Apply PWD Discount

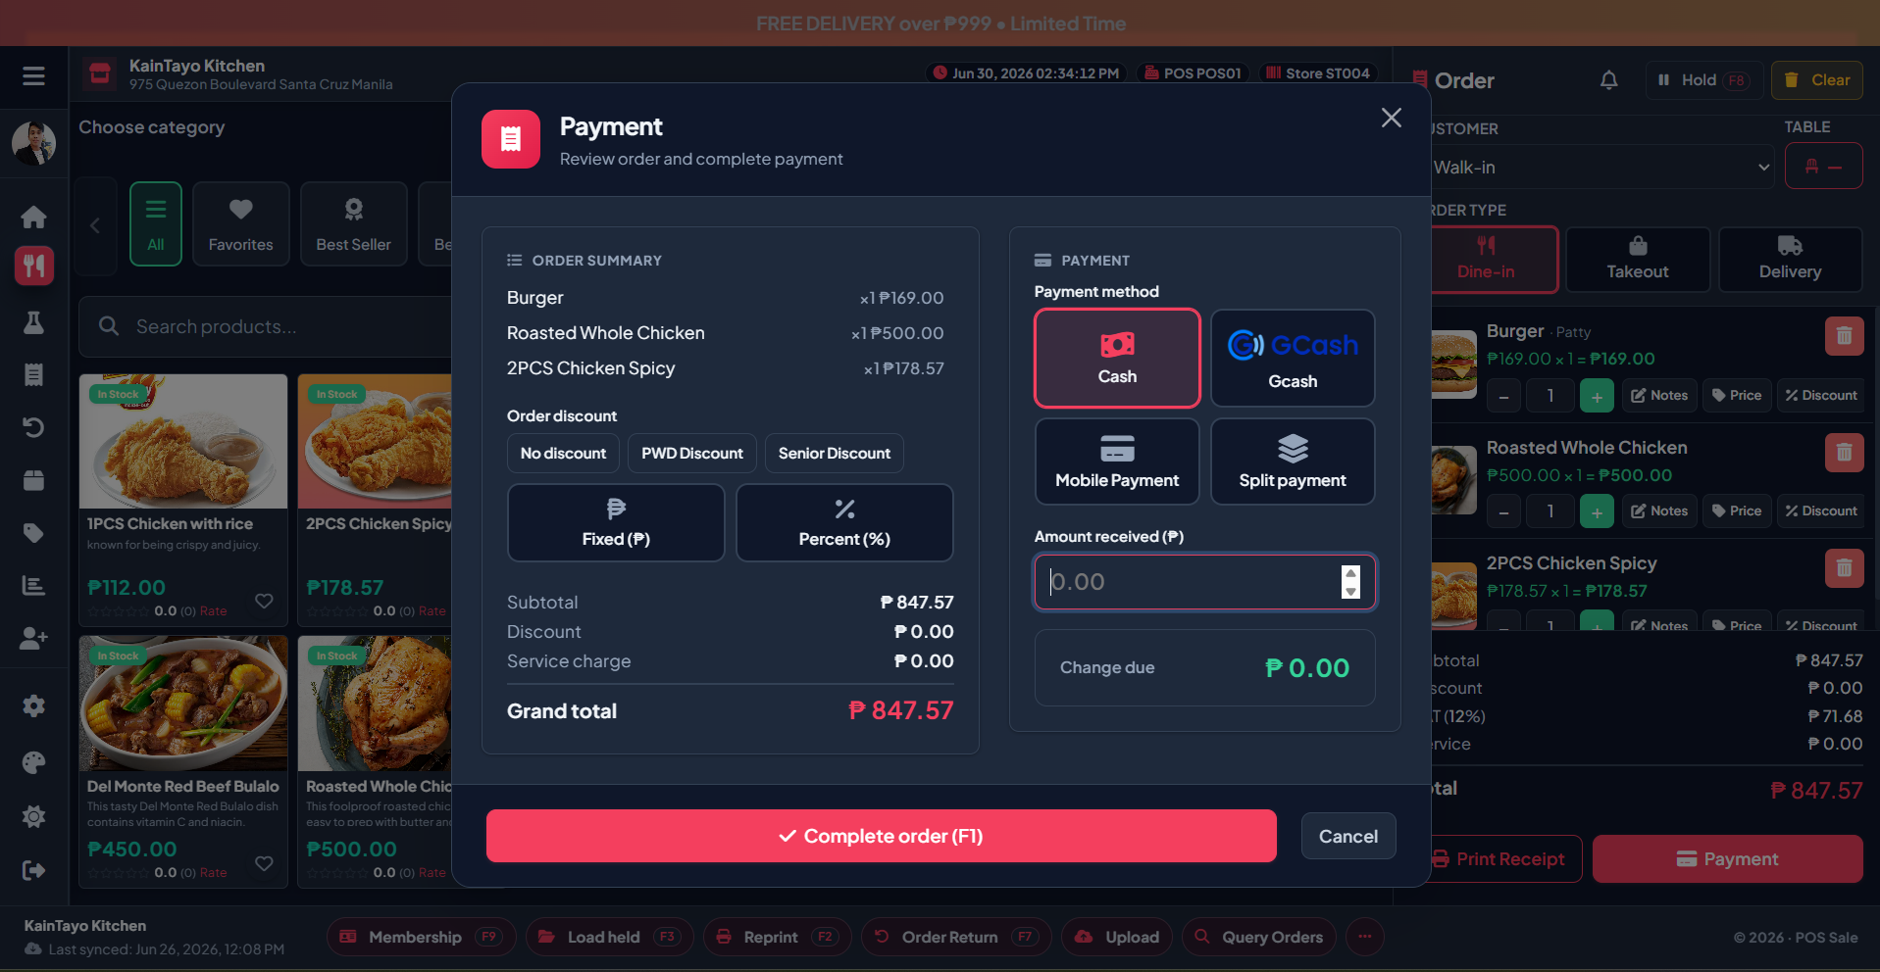tap(692, 454)
